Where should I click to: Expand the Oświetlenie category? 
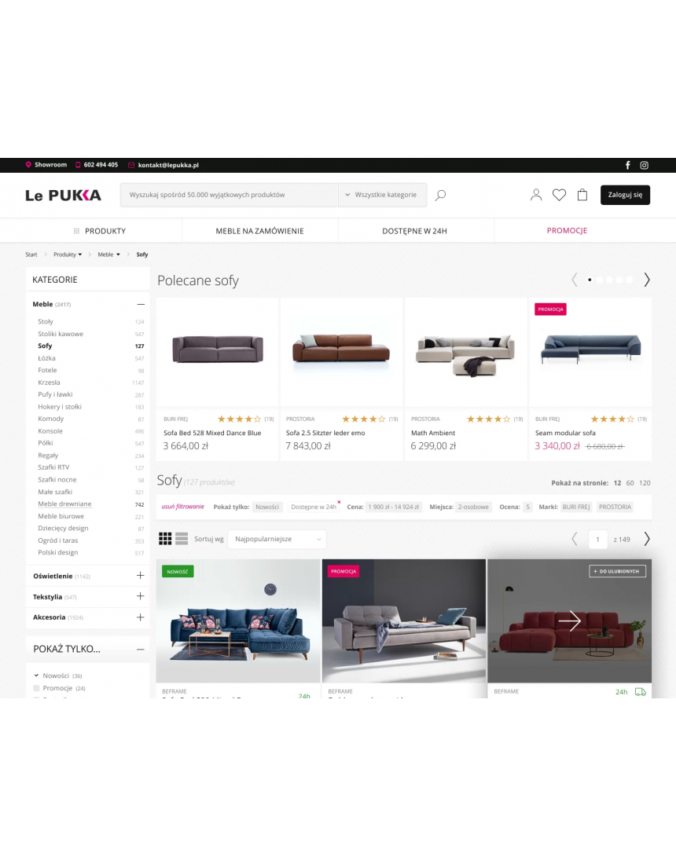[140, 576]
